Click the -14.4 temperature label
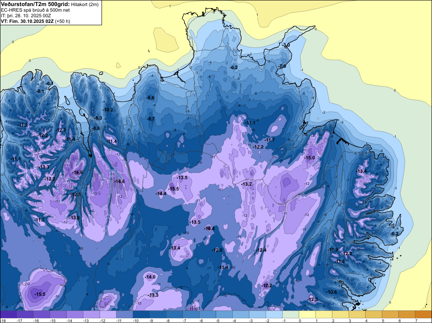432x323 pixels. (x=161, y=193)
